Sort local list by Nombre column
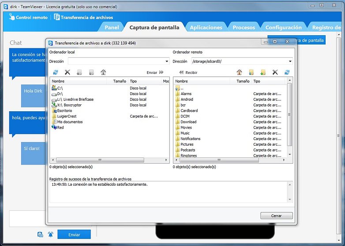This screenshot has height=246, width=345. [79, 81]
